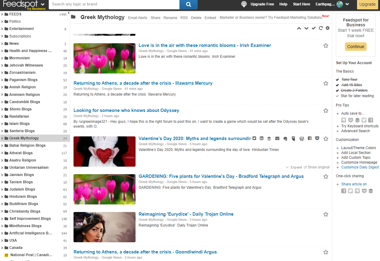Open feed settings gear icon
Image resolution: width=380 pixels, height=261 pixels.
[328, 28]
